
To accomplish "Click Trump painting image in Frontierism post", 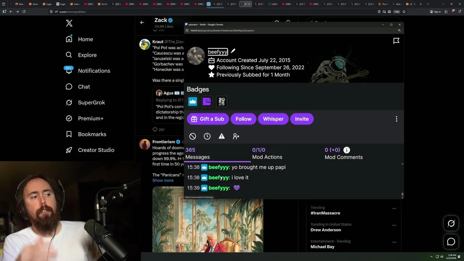I will (x=208, y=219).
